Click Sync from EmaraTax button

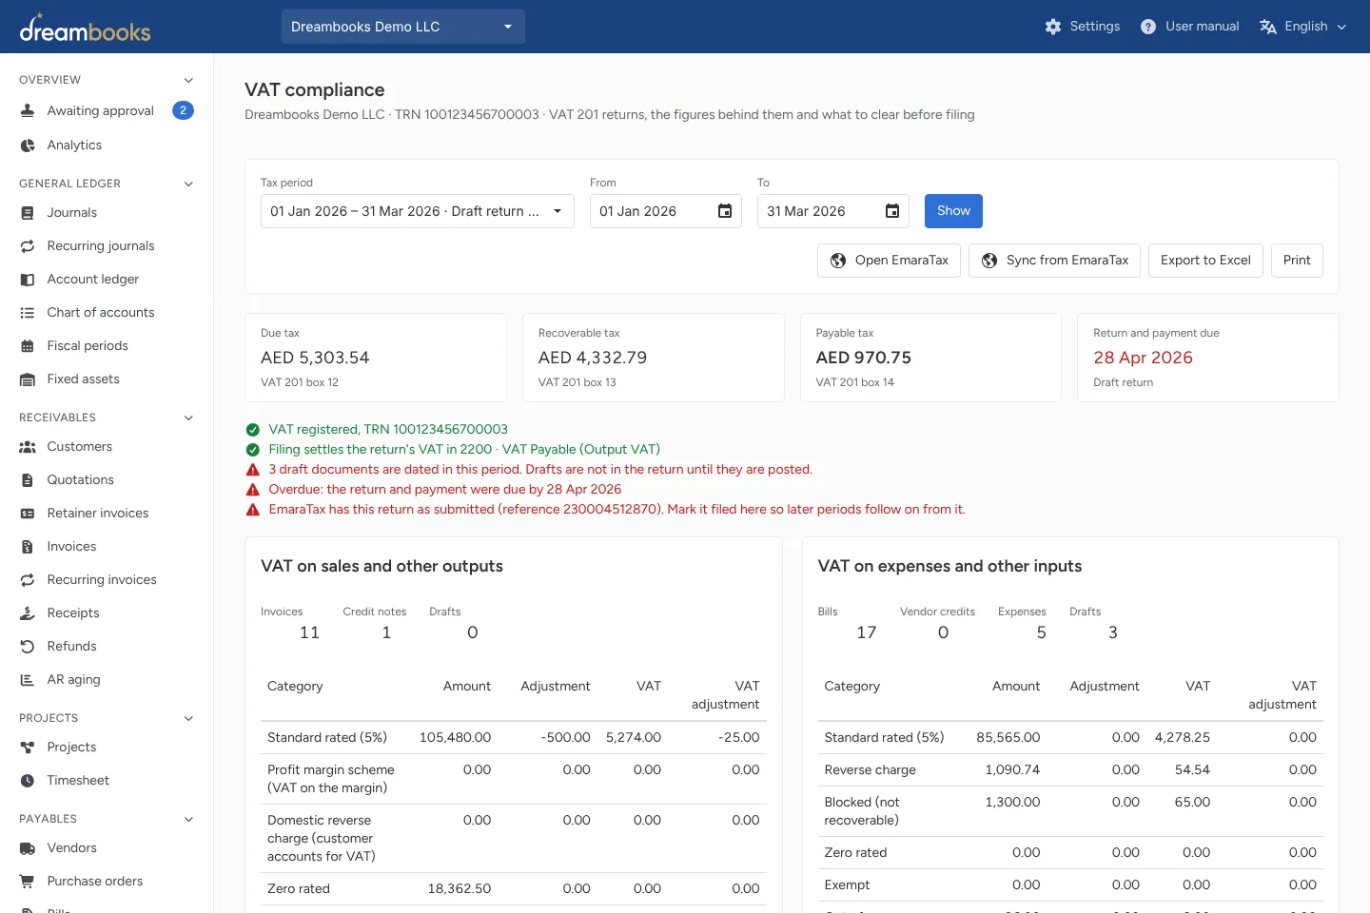pos(1054,261)
